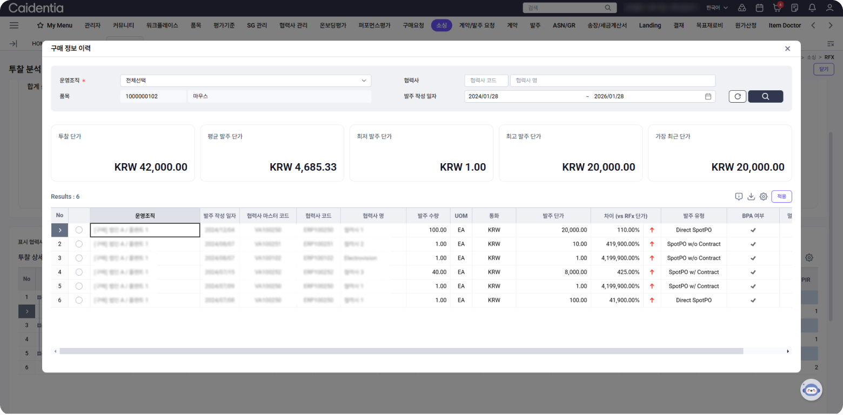Open the Item Doctor menu
Viewport: 843px width, 415px height.
tap(784, 25)
